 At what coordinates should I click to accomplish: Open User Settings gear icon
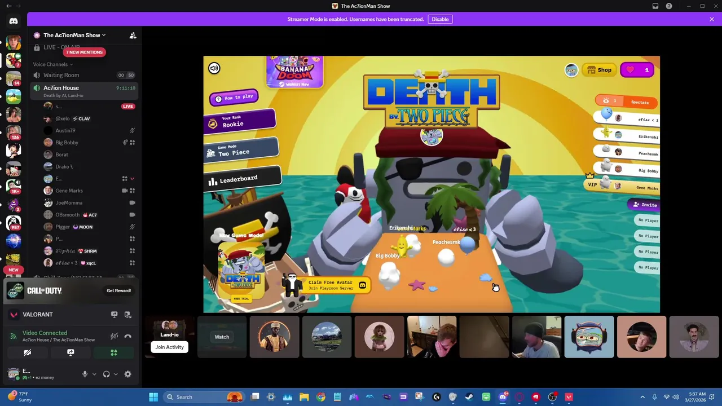point(127,374)
